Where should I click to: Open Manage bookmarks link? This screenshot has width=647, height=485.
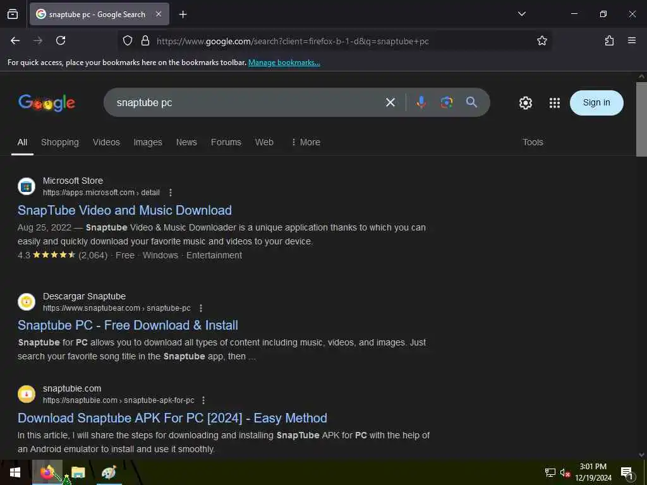284,63
